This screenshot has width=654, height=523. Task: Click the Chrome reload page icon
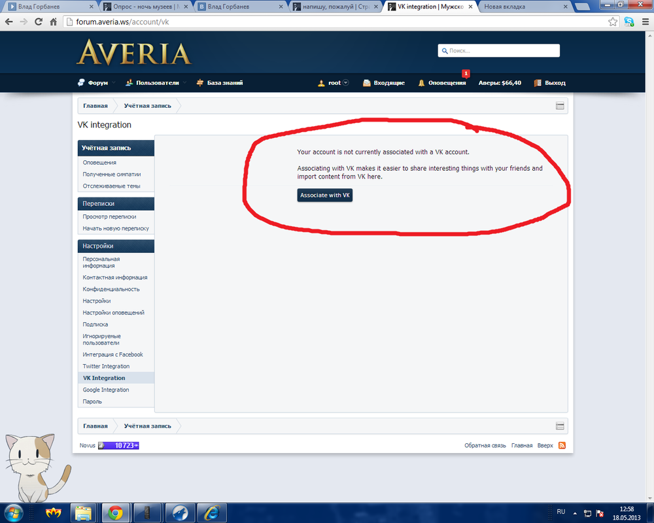pyautogui.click(x=38, y=22)
